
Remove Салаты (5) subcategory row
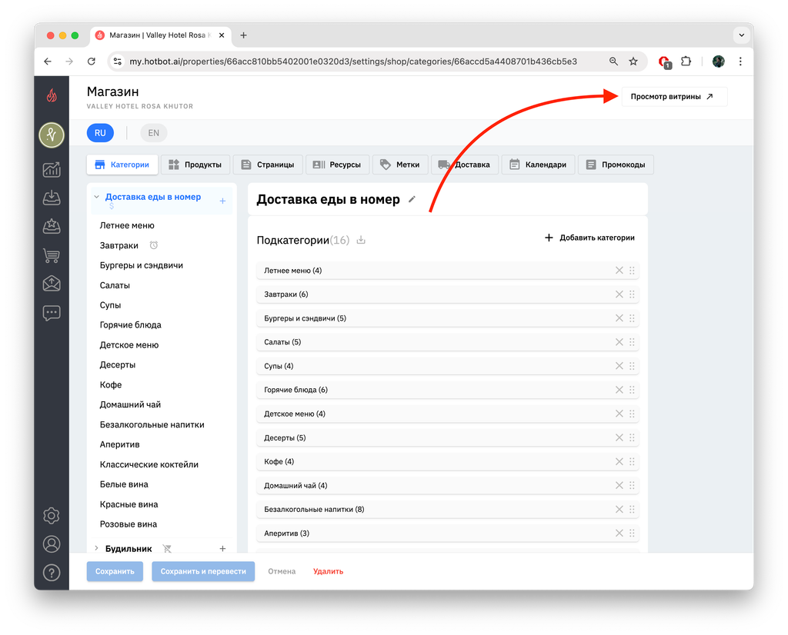tap(619, 342)
